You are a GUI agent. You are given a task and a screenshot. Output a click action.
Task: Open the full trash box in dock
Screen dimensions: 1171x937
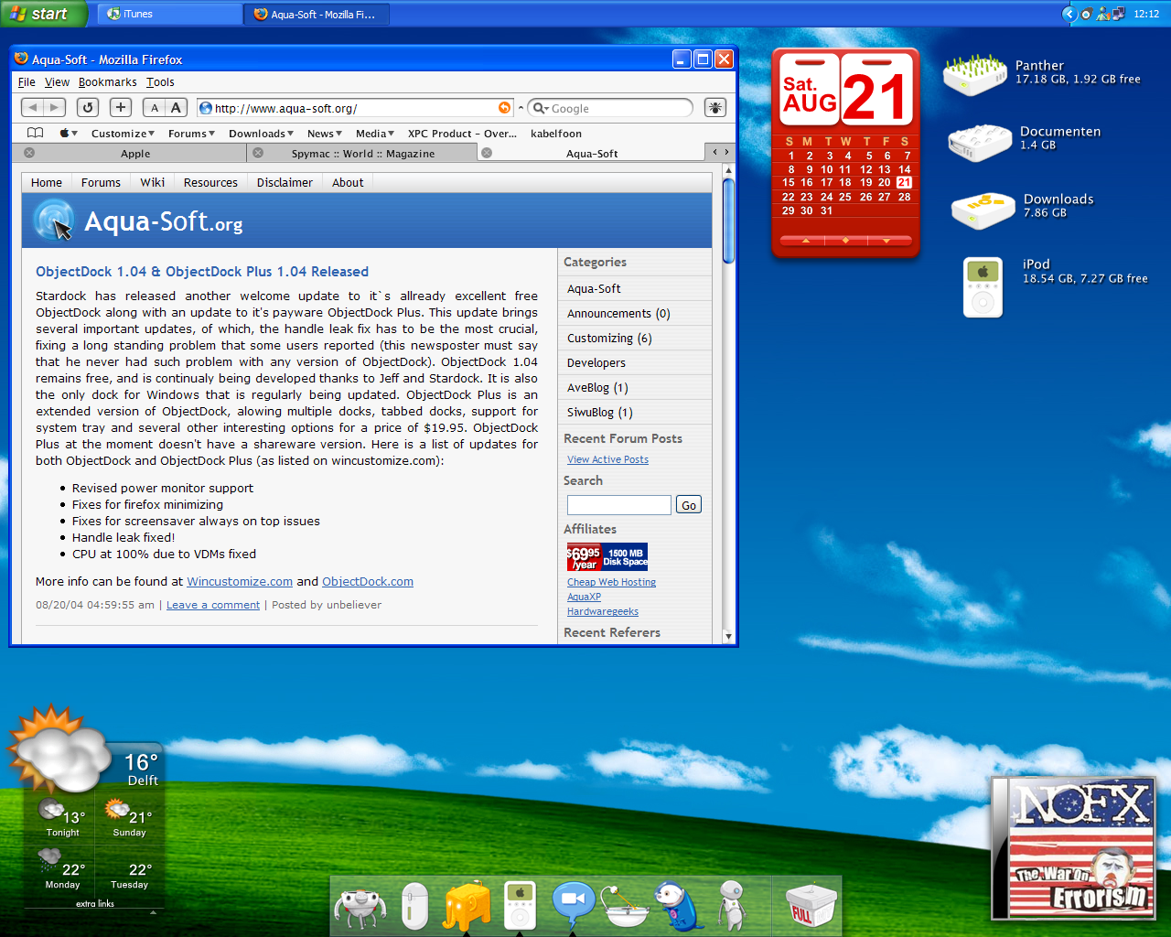pyautogui.click(x=811, y=905)
